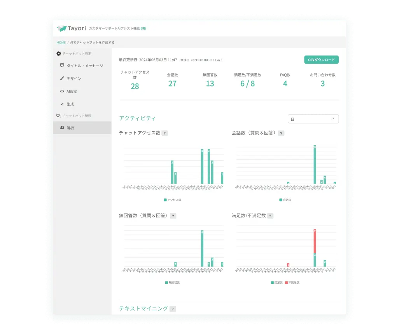Open help icon beside 満足数/不満足数 chart
This screenshot has height=335, width=399.
coord(270,216)
